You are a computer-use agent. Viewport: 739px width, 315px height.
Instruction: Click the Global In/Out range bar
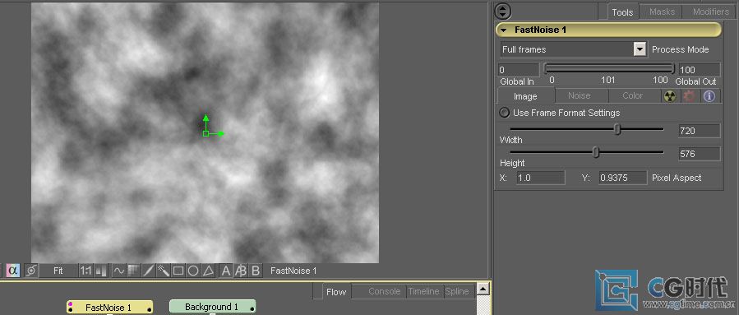coord(609,69)
